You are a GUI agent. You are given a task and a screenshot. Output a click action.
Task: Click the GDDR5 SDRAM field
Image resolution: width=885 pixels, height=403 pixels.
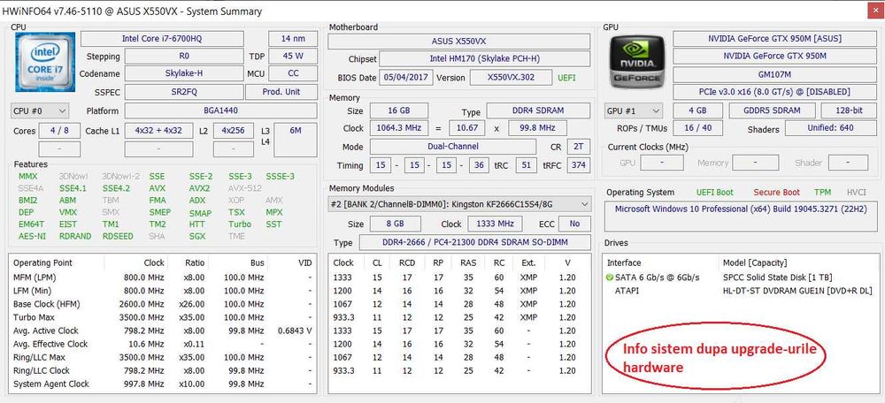(772, 111)
